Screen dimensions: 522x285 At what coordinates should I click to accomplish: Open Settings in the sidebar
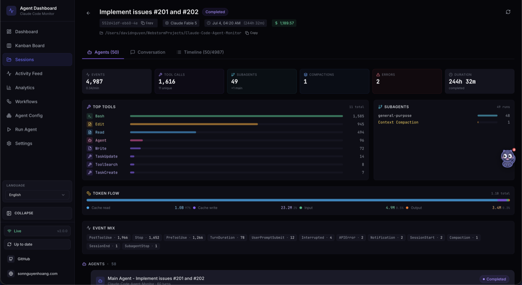[37, 143]
